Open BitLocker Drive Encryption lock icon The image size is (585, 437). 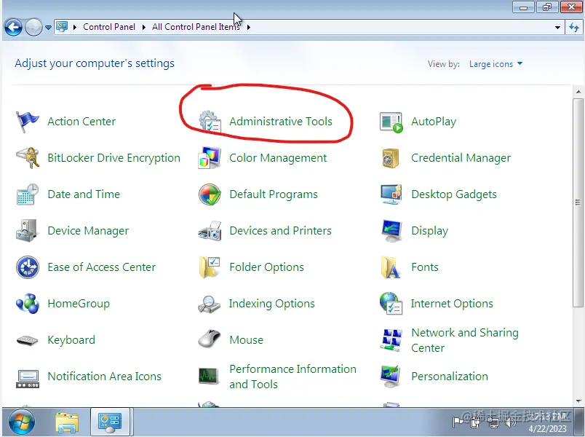(27, 158)
